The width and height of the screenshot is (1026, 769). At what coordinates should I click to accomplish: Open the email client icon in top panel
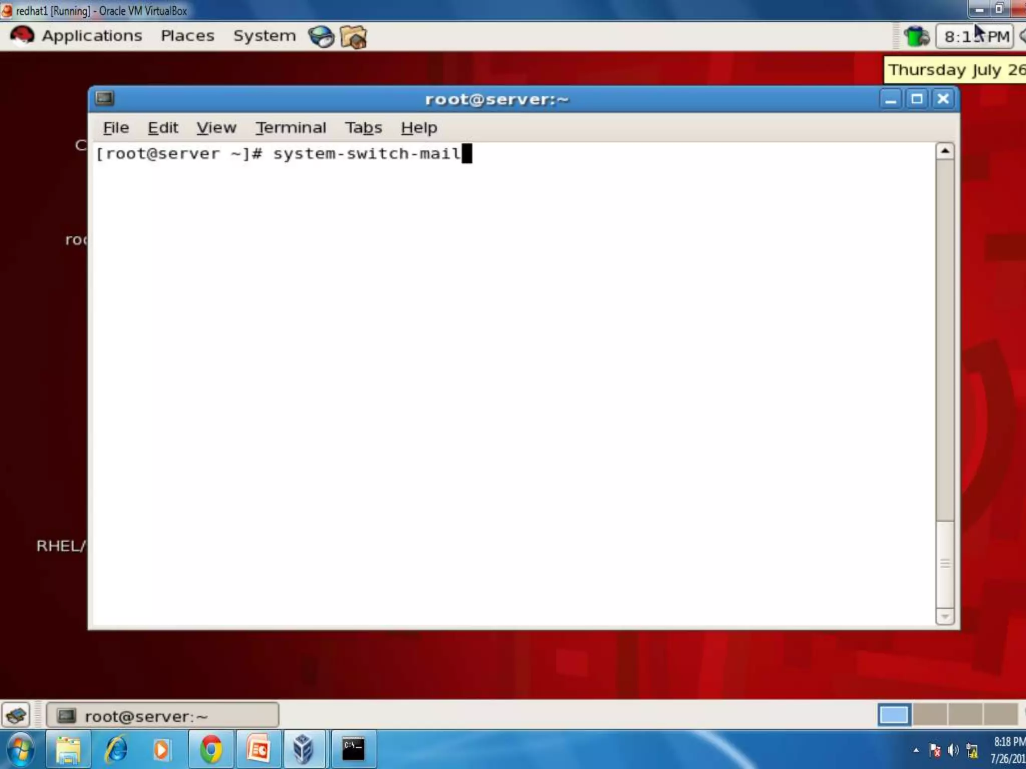point(353,37)
